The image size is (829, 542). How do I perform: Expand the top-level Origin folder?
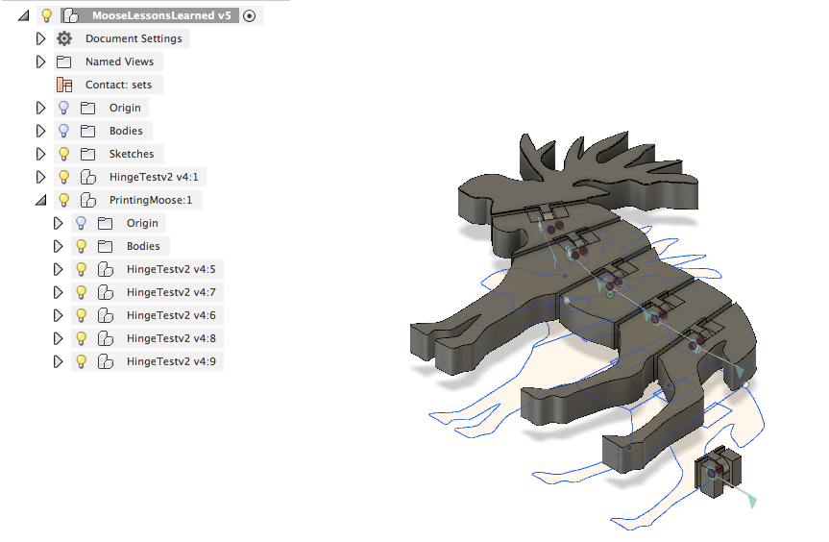coord(40,108)
